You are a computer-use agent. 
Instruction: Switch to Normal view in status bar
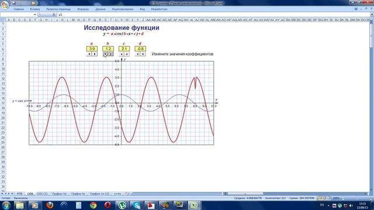click(x=320, y=198)
